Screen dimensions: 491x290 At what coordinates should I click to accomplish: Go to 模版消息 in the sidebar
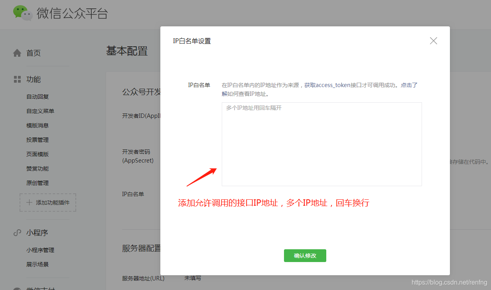pos(37,125)
